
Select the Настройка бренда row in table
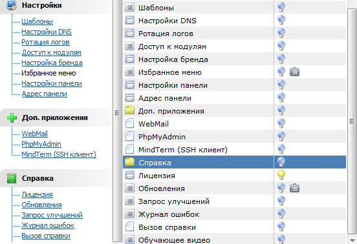[234, 59]
